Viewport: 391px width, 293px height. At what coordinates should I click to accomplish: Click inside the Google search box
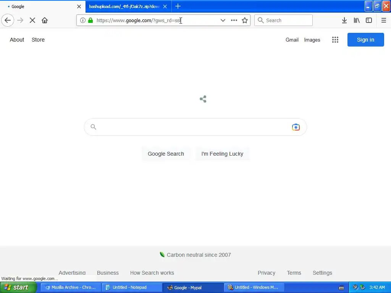[x=195, y=127]
